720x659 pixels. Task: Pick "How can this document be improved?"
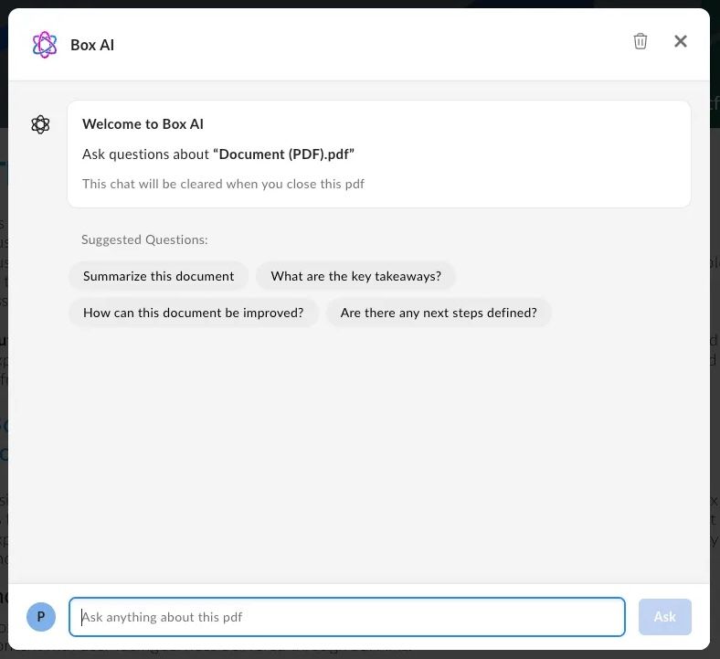(194, 313)
